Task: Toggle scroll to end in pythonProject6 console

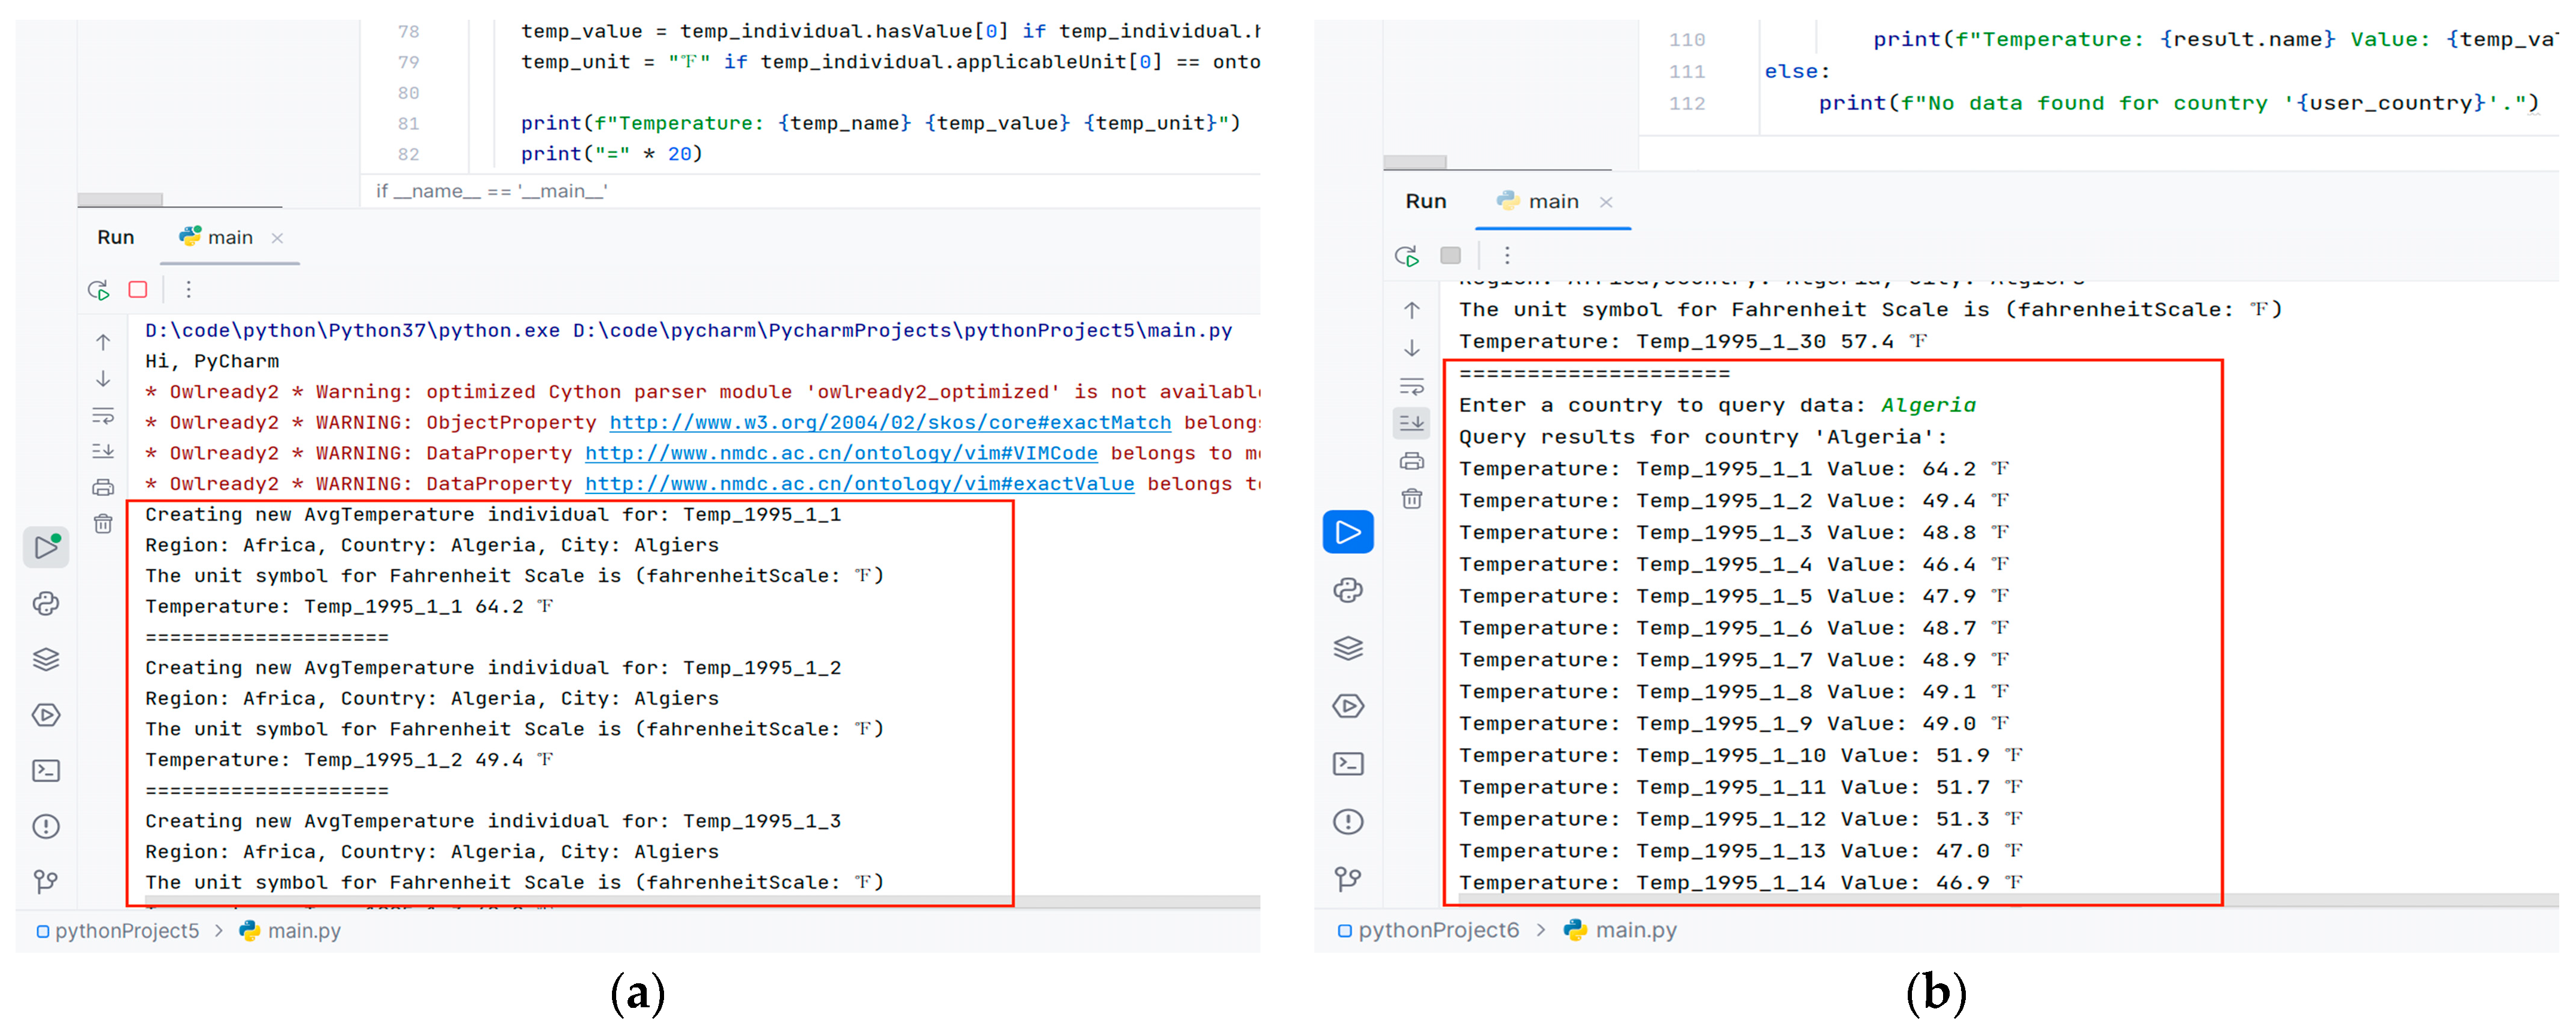Action: [x=1412, y=423]
